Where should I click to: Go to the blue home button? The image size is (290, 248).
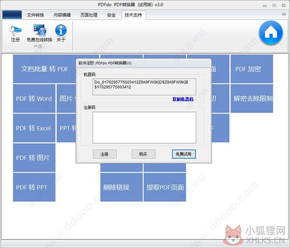click(271, 33)
